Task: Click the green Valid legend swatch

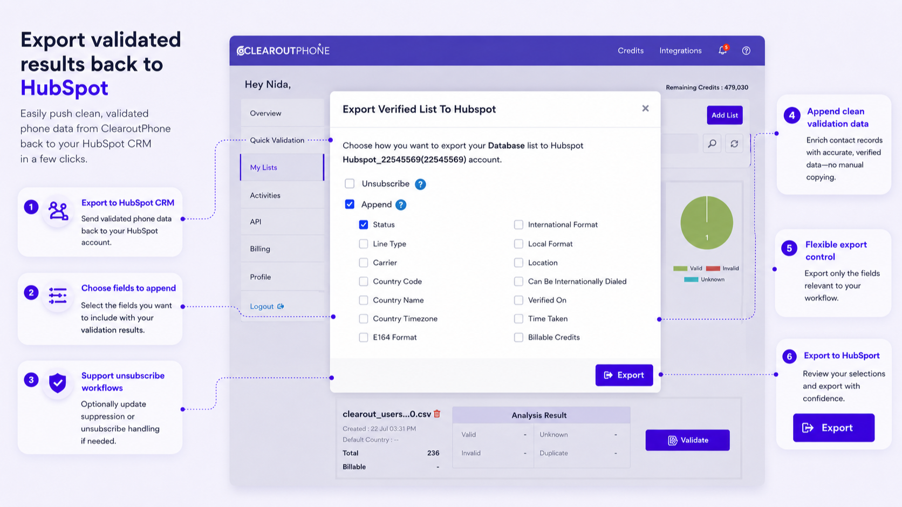Action: pyautogui.click(x=680, y=268)
